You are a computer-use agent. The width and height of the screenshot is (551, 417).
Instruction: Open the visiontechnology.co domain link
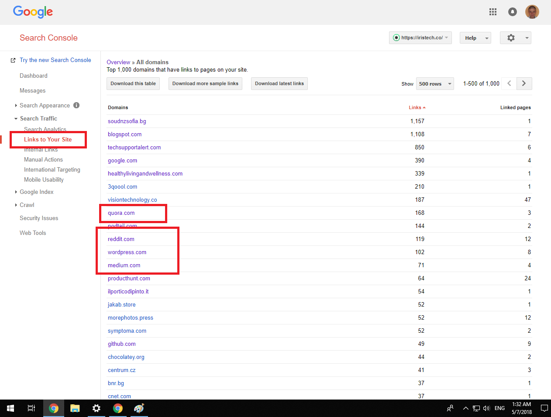[132, 200]
